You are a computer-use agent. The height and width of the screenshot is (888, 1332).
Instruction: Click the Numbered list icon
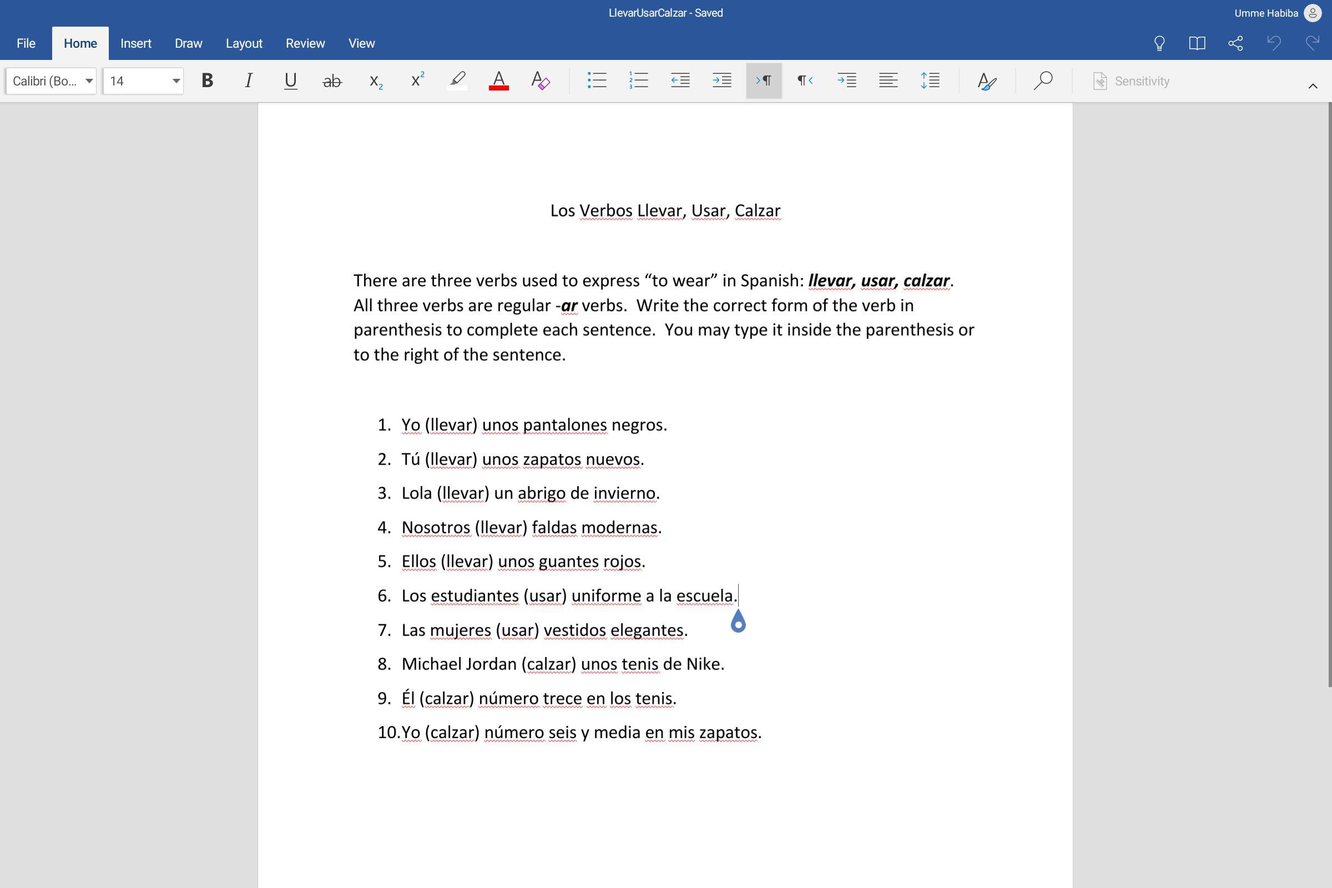[638, 81]
